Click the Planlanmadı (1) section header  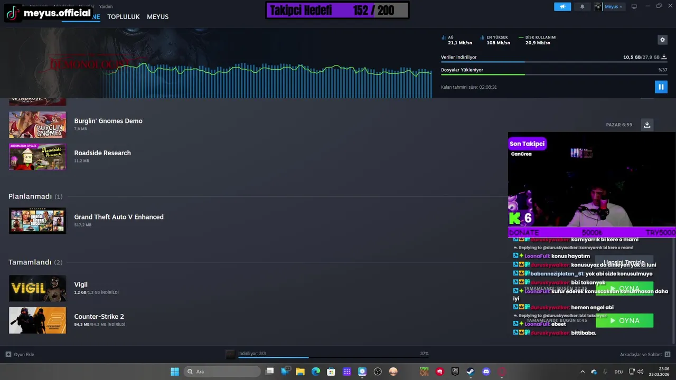click(35, 196)
